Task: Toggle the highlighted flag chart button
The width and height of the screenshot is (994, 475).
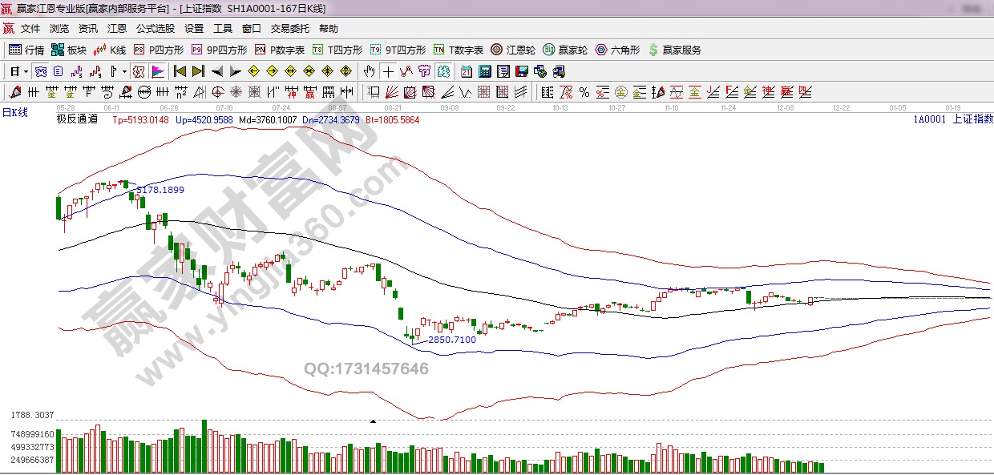Action: coord(157,71)
